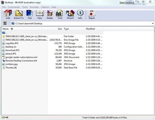
Task: Click the 133,770 size value
Action: (58, 43)
